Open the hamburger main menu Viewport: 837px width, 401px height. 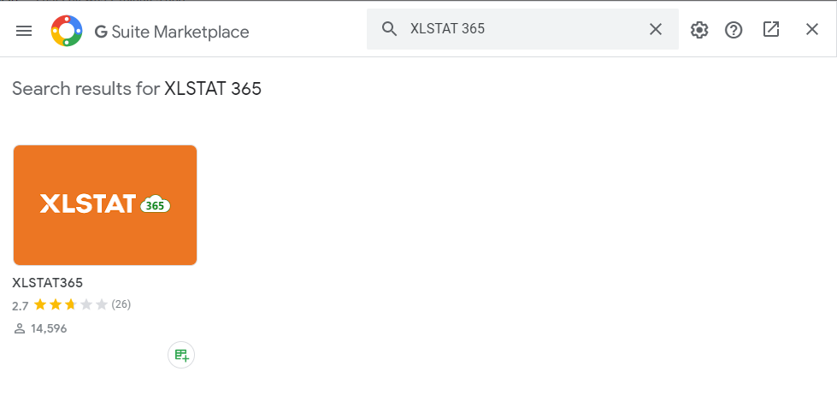pos(24,31)
